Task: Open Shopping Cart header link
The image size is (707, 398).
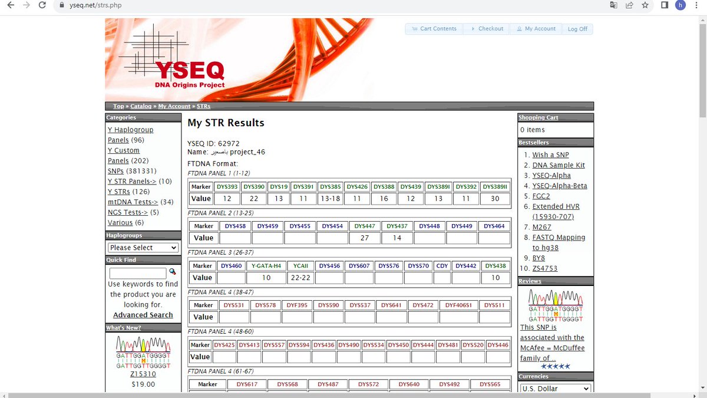Action: (538, 117)
